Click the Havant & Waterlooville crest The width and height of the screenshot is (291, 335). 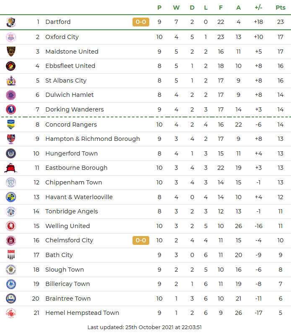coord(11,197)
